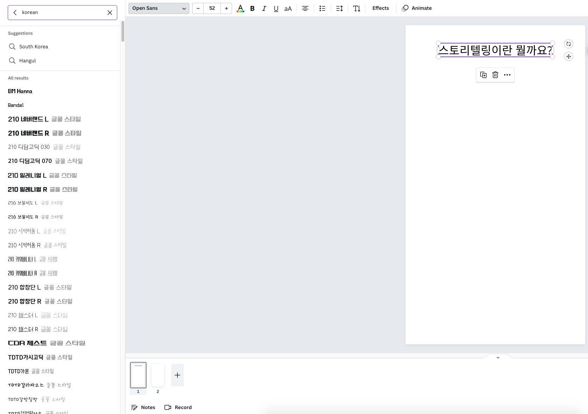588x414 pixels.
Task: Open the Effects panel
Action: click(381, 8)
